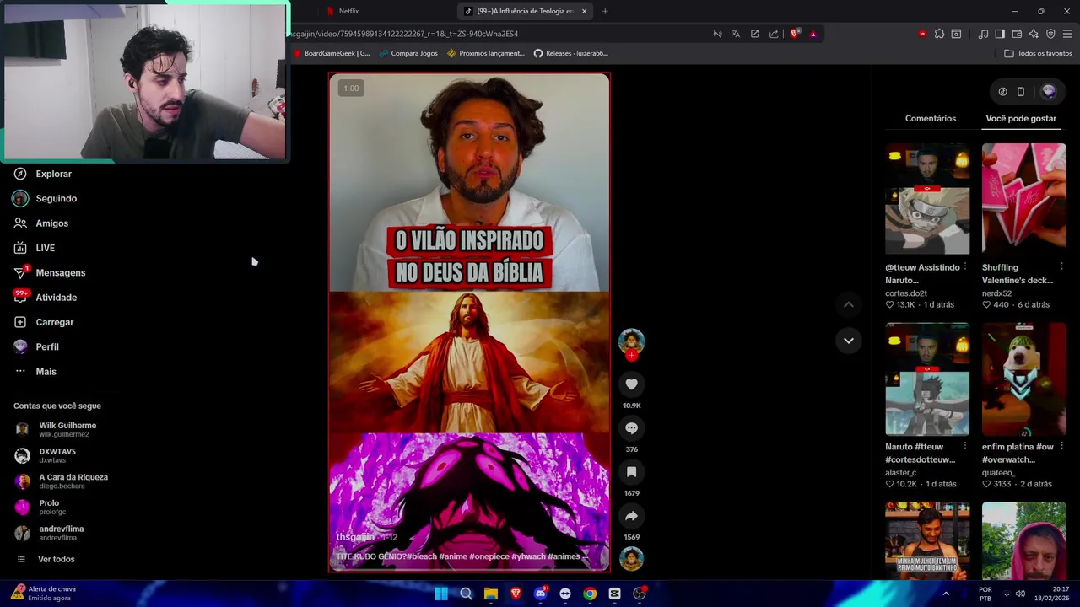The height and width of the screenshot is (607, 1080).
Task: Save the video with bookmark icon
Action: pyautogui.click(x=631, y=472)
